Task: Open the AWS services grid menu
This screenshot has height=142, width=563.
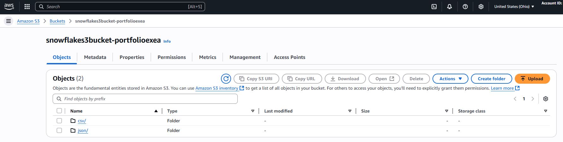Action: point(27,7)
